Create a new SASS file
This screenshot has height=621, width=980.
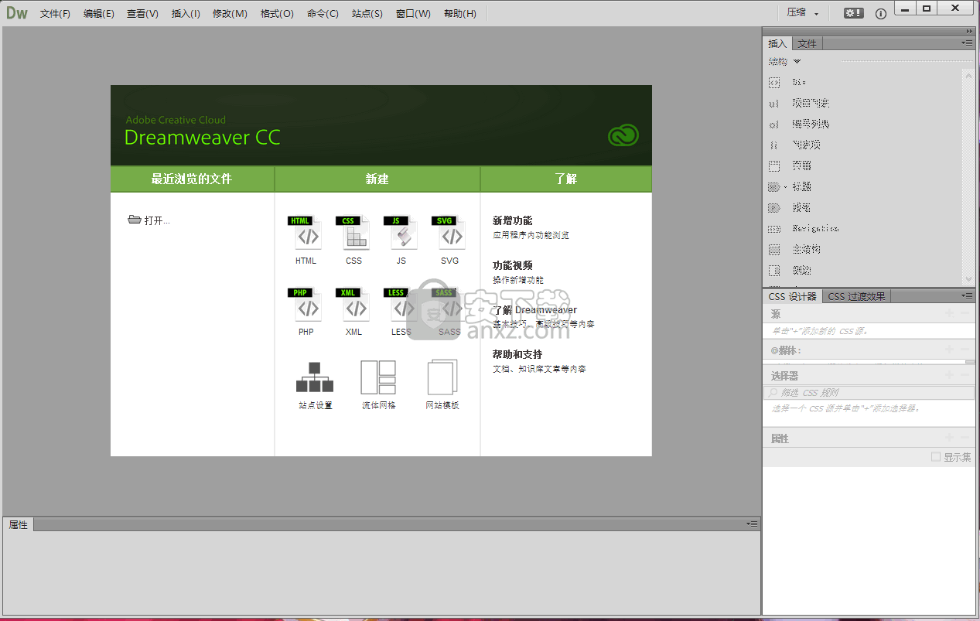(449, 312)
